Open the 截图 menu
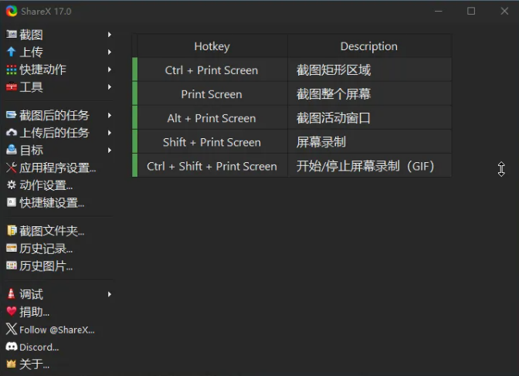The height and width of the screenshot is (376, 519). pos(59,35)
